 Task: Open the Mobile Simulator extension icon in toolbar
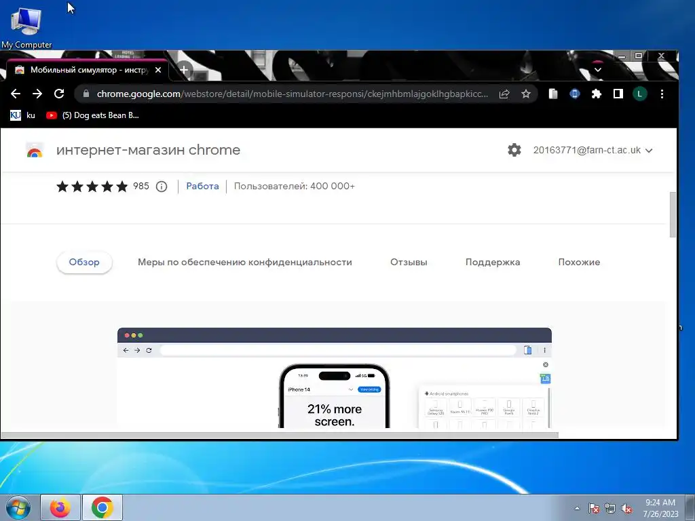click(x=552, y=94)
